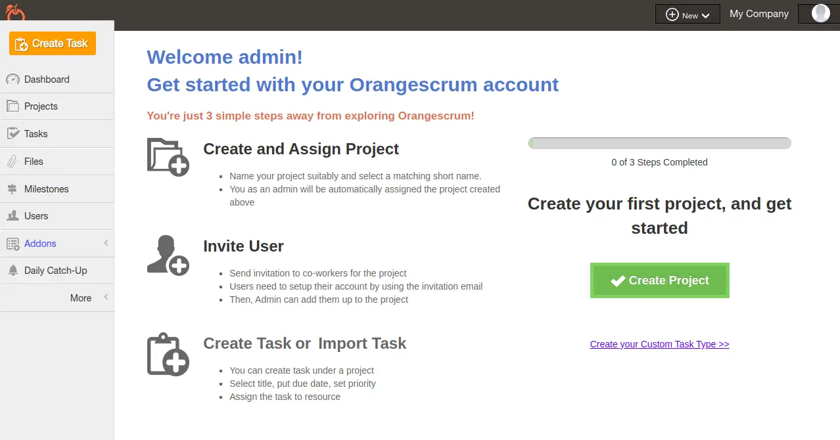This screenshot has width=840, height=440.
Task: Select My Company in the top bar
Action: [758, 14]
